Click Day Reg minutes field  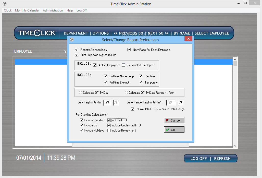point(116,103)
